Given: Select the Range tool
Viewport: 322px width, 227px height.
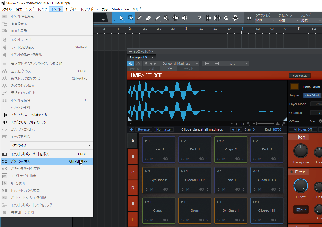Looking at the screenshot, I should tap(130, 18).
